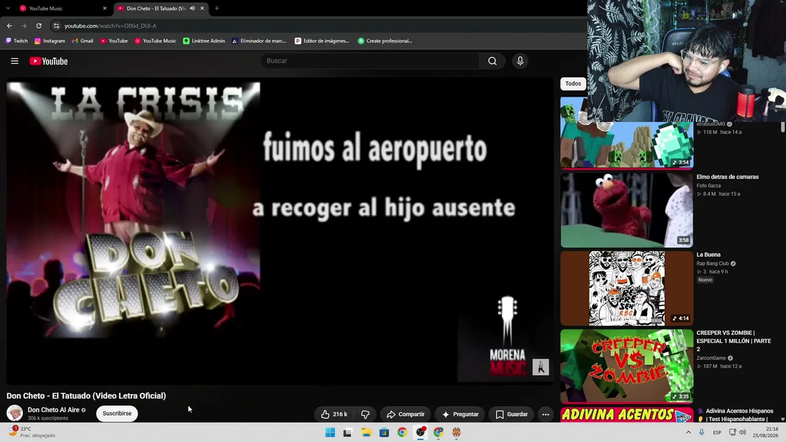786x442 pixels.
Task: Switch the ESP keyboard language indicator
Action: click(x=717, y=432)
